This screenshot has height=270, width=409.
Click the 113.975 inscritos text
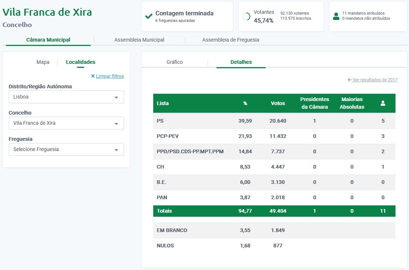pyautogui.click(x=296, y=18)
